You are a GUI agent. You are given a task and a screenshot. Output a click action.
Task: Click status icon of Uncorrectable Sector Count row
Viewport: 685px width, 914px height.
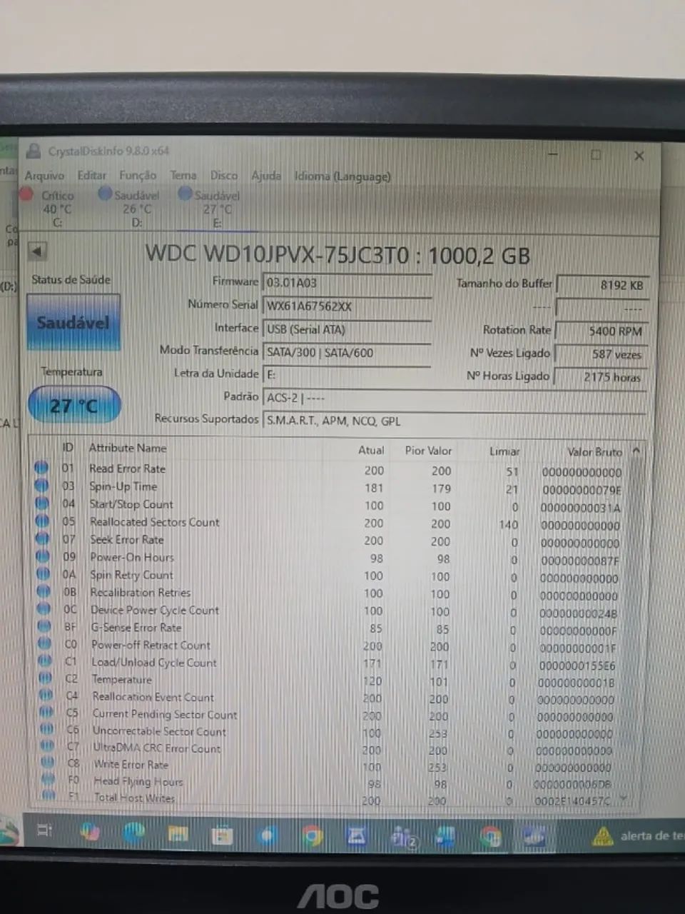click(47, 729)
